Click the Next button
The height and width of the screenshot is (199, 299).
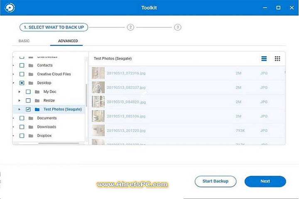pos(265,181)
